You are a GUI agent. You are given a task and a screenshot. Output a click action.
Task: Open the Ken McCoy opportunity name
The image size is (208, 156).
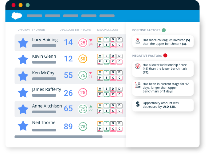pos(43,73)
